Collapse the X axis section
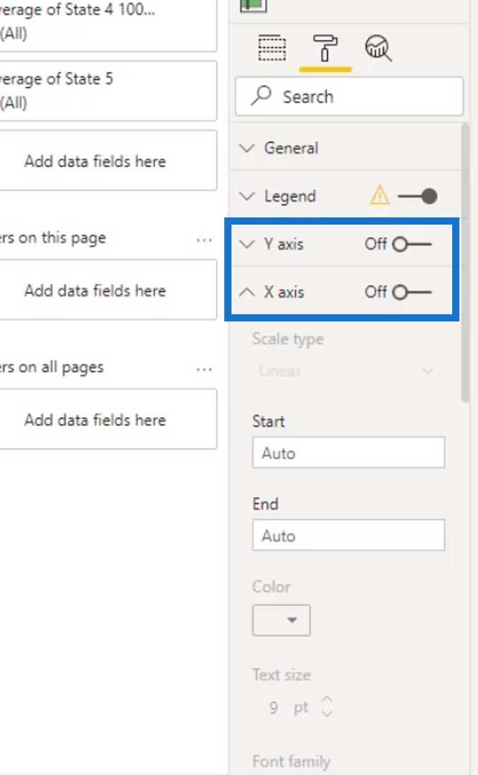The image size is (478, 775). (247, 292)
